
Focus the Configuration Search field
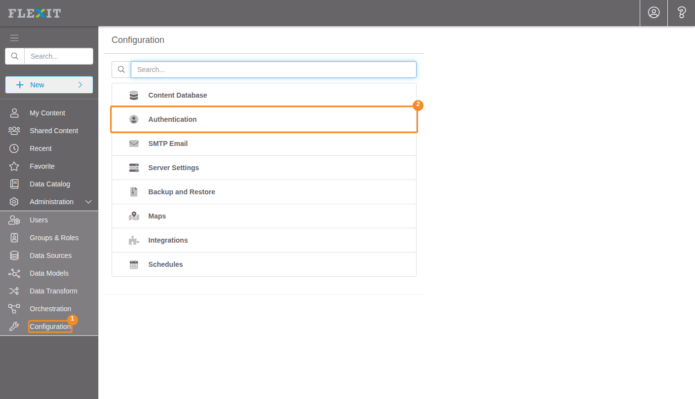(273, 70)
